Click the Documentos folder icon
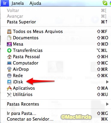 tap(9, 38)
